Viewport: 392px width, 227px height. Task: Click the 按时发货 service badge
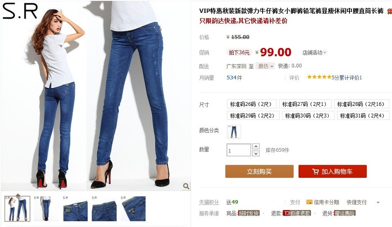[x=249, y=213]
